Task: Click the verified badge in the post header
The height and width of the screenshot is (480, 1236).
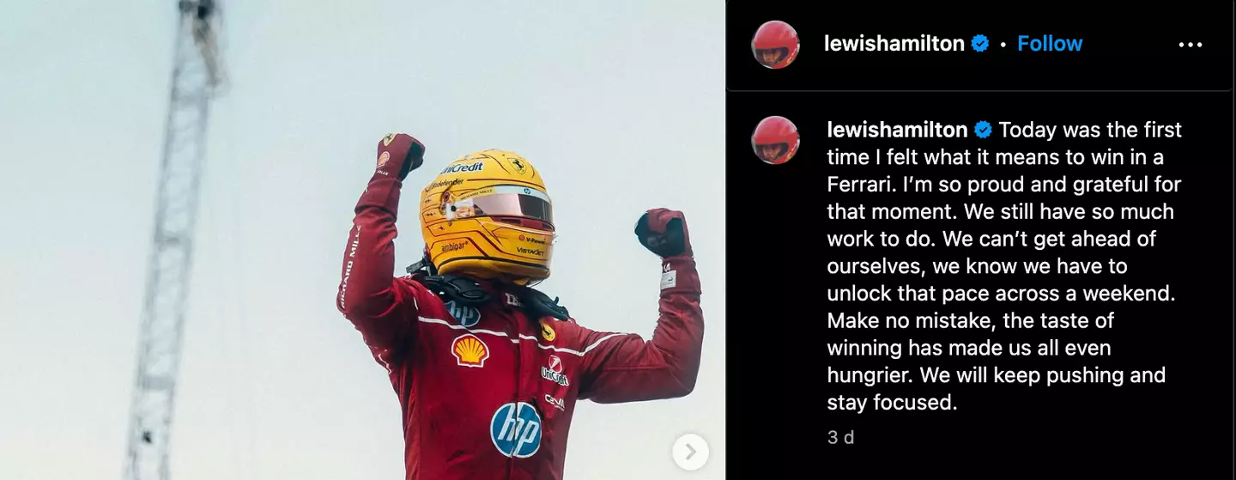Action: 979,44
